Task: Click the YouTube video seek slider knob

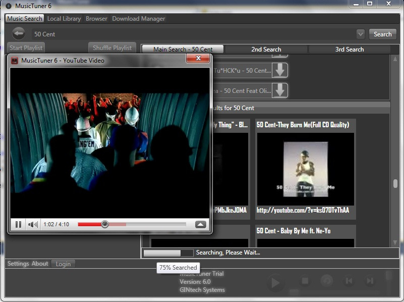Action: point(104,224)
